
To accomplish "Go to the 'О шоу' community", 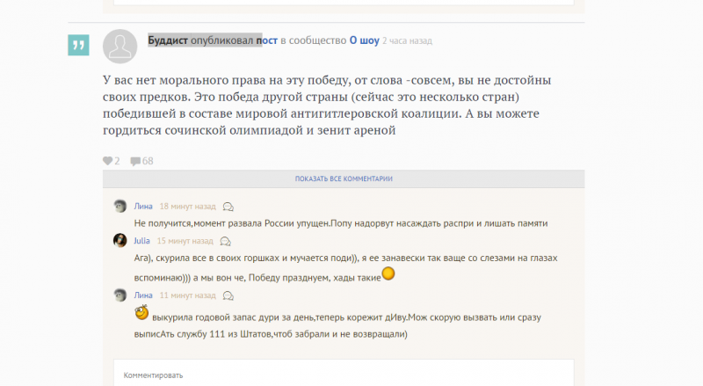I will coord(365,40).
